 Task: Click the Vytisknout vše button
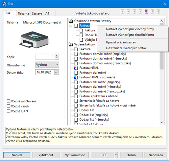[75, 155]
